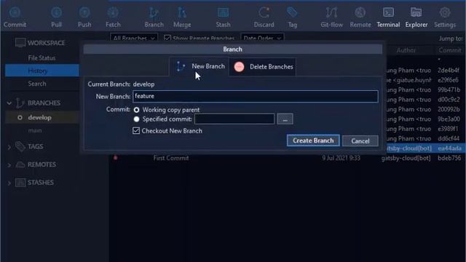Click commit hash d00c9c2
Viewport: 466px width, 262px height.
tap(449, 100)
